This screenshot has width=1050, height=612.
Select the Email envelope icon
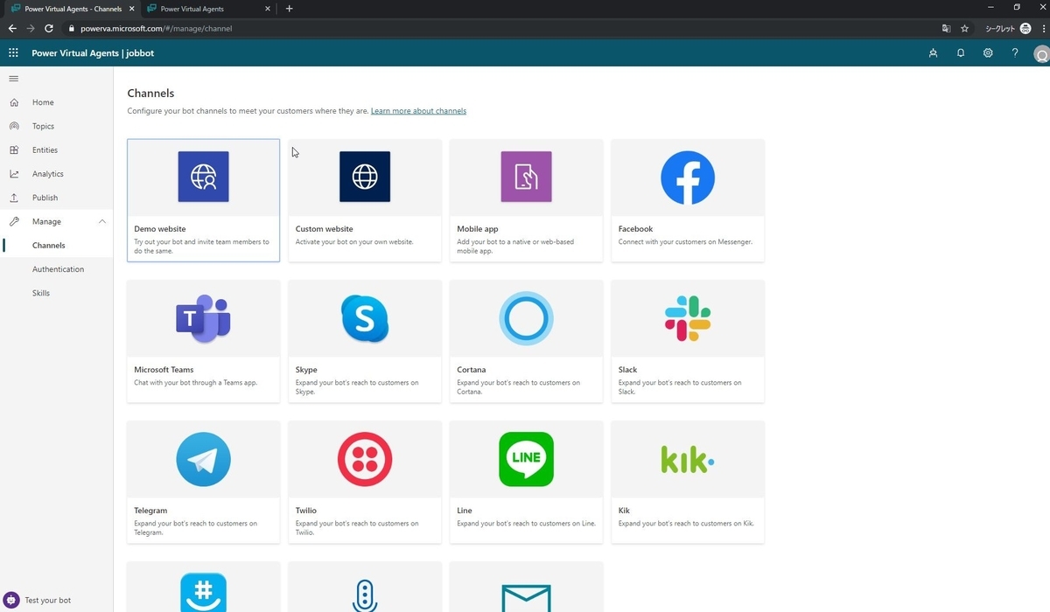pyautogui.click(x=526, y=598)
